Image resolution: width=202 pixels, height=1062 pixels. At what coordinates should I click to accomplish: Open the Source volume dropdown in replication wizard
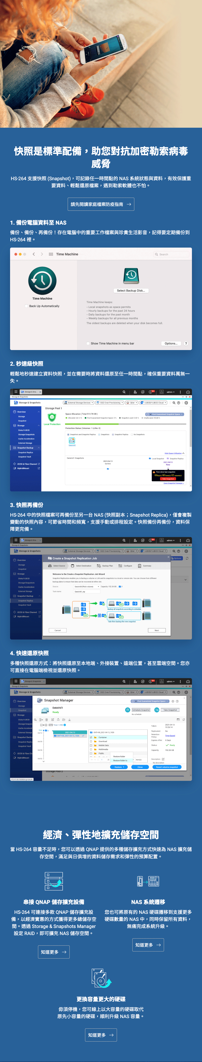coord(87,587)
